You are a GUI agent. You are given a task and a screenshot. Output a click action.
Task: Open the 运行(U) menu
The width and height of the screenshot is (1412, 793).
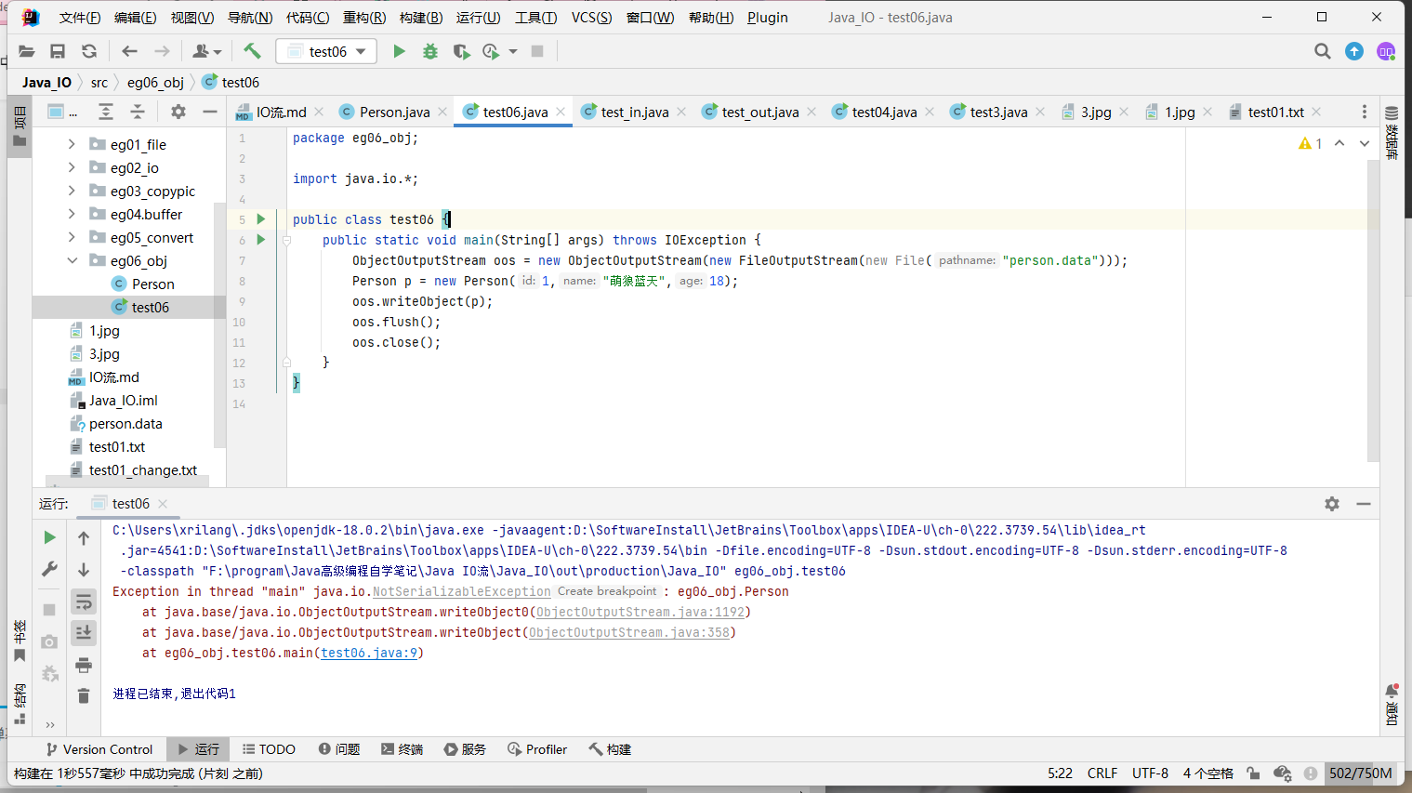478,18
